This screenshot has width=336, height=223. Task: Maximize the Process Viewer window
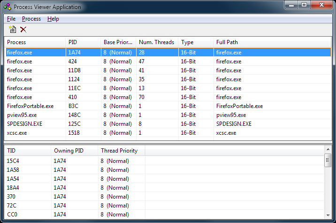pos(304,5)
